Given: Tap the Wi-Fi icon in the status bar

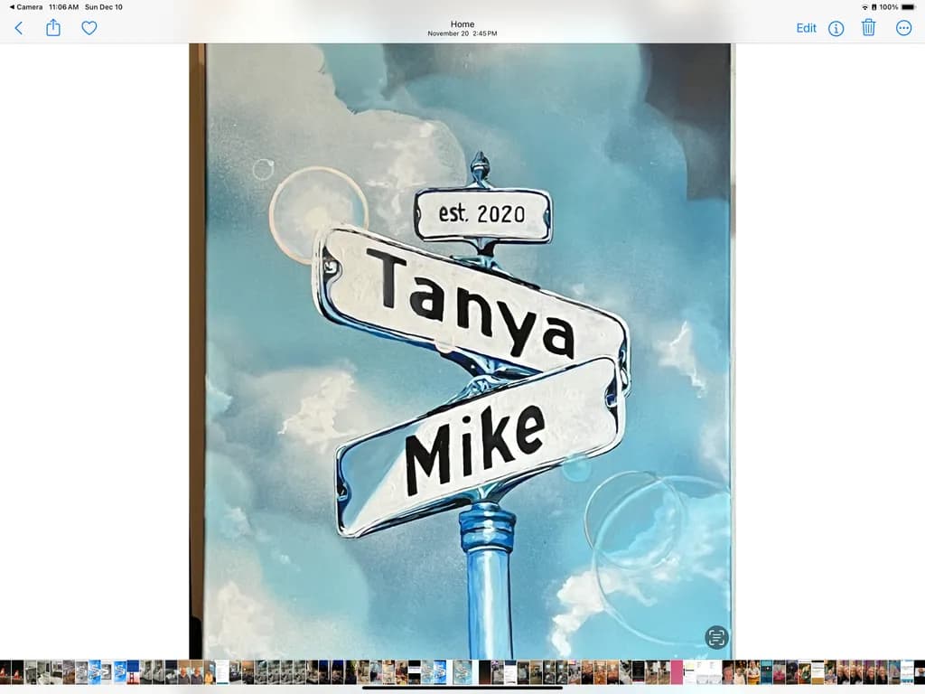Looking at the screenshot, I should coord(864,7).
